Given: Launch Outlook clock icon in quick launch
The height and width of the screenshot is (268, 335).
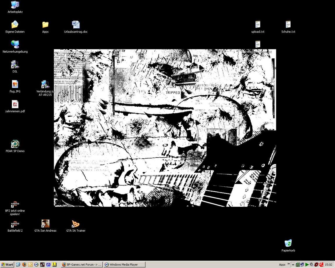Looking at the screenshot, I should click(30, 265).
